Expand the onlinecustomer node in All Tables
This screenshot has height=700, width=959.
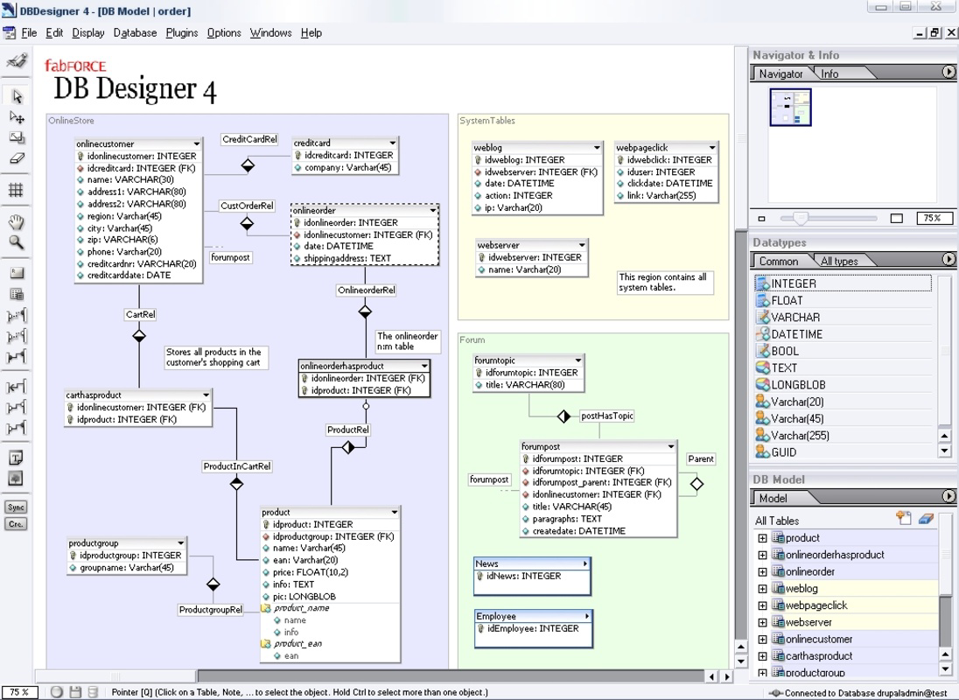[762, 640]
